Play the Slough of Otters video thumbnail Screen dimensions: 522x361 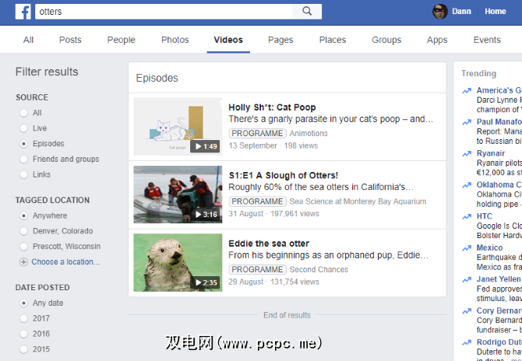178,194
